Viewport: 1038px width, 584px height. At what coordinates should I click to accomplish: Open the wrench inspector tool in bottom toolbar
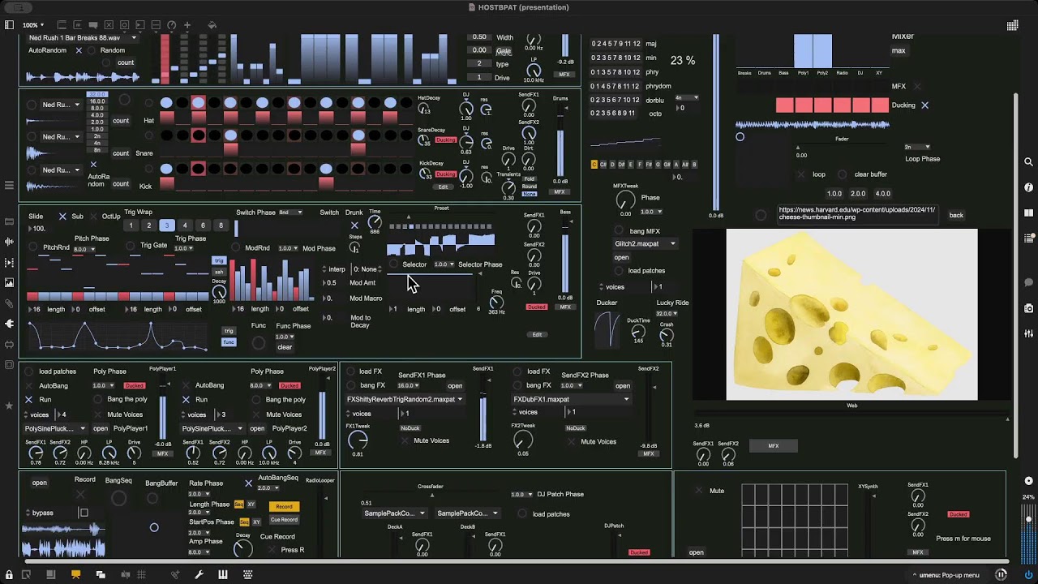click(x=199, y=574)
